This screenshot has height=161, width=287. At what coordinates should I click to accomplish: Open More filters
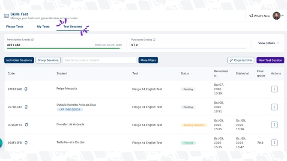(x=148, y=60)
